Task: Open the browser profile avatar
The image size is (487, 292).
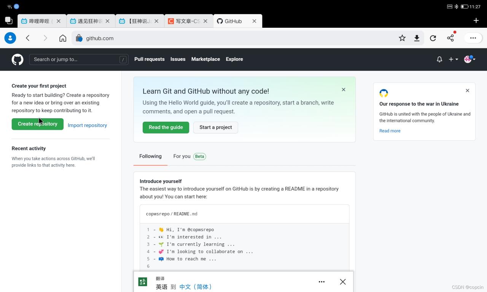Action: [x=10, y=38]
